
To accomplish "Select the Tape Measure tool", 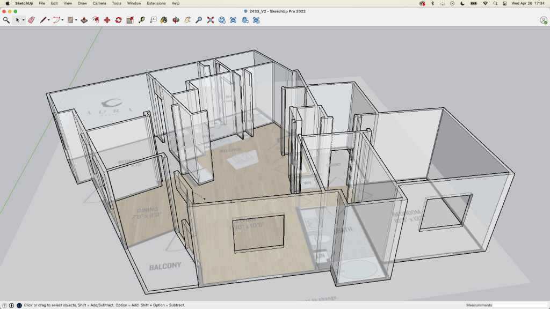I will pos(142,20).
